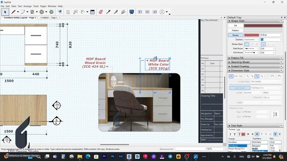Open File Explorer from the taskbar
Image resolution: width=287 pixels, height=161 pixels.
pyautogui.click(x=80, y=157)
